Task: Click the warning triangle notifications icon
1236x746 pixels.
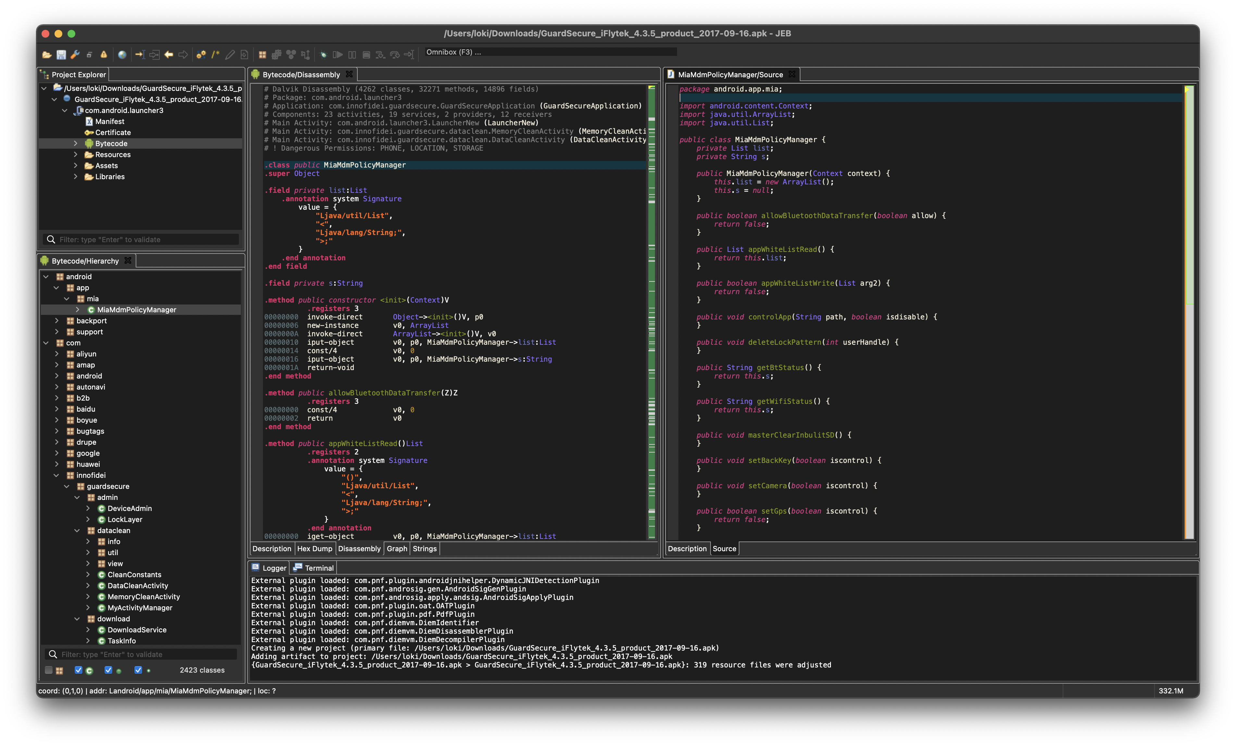Action: click(x=104, y=55)
